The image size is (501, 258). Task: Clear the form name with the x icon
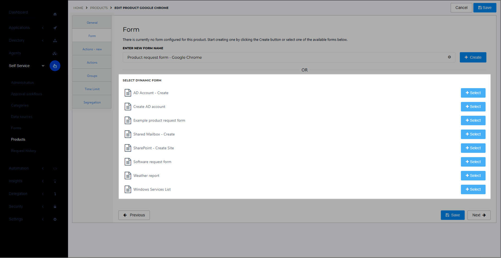pyautogui.click(x=449, y=57)
